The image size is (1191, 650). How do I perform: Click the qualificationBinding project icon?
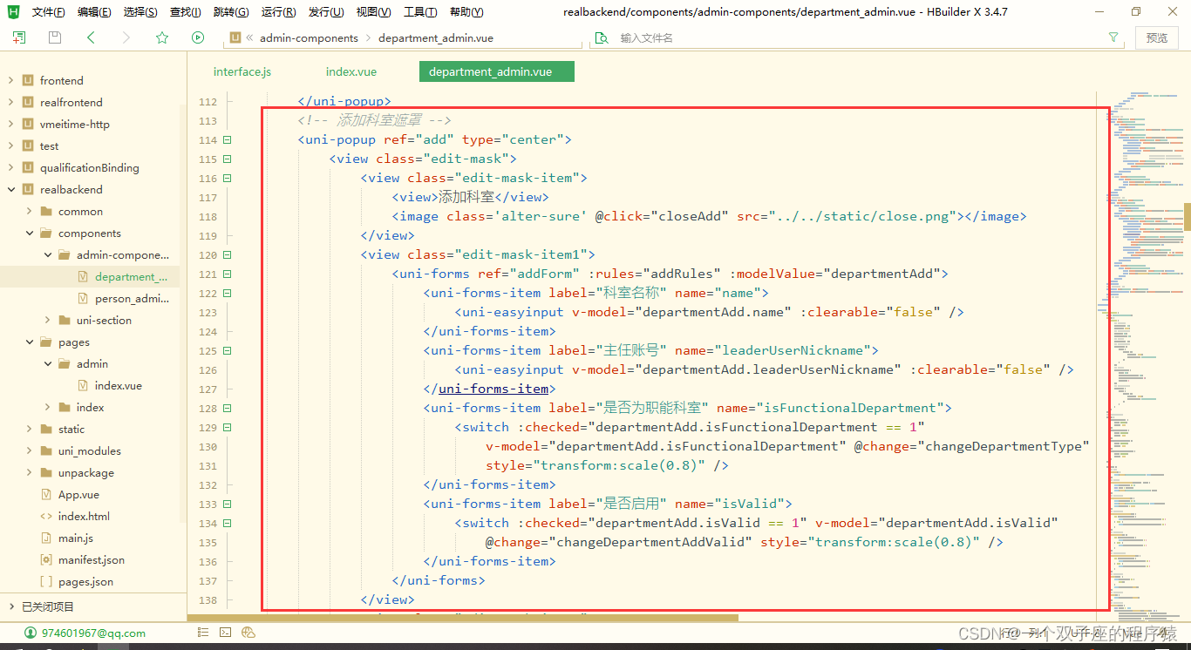[28, 167]
